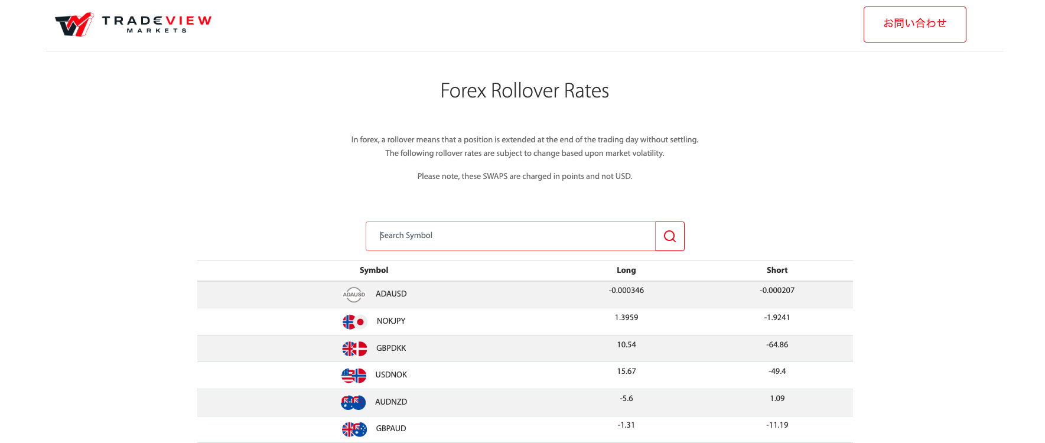The height and width of the screenshot is (443, 1045).
Task: Click AUDNZD short value 1.09
Action: (777, 398)
